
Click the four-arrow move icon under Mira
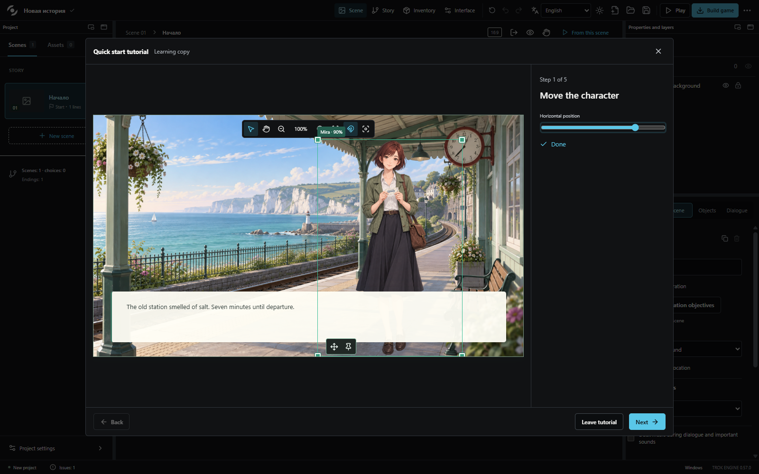(334, 346)
